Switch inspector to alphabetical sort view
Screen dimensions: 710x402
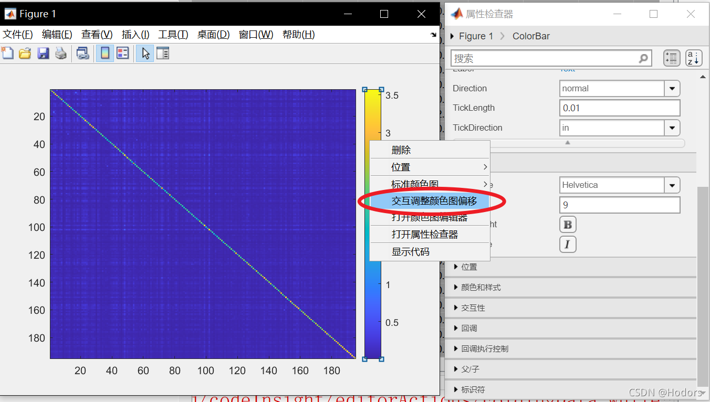[x=693, y=58]
